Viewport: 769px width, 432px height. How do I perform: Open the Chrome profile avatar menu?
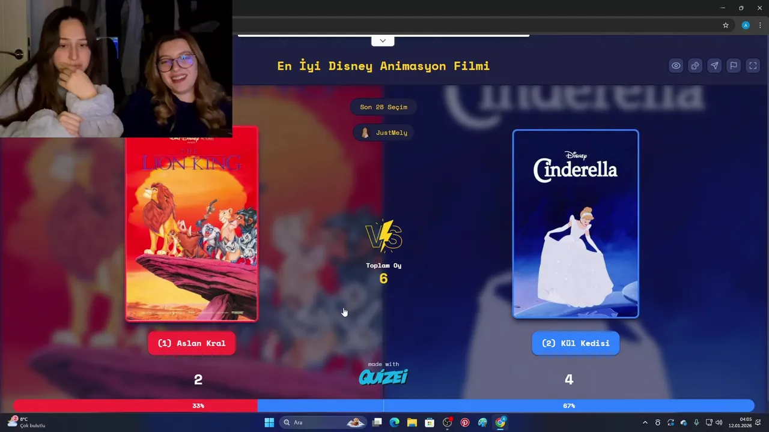pos(746,25)
